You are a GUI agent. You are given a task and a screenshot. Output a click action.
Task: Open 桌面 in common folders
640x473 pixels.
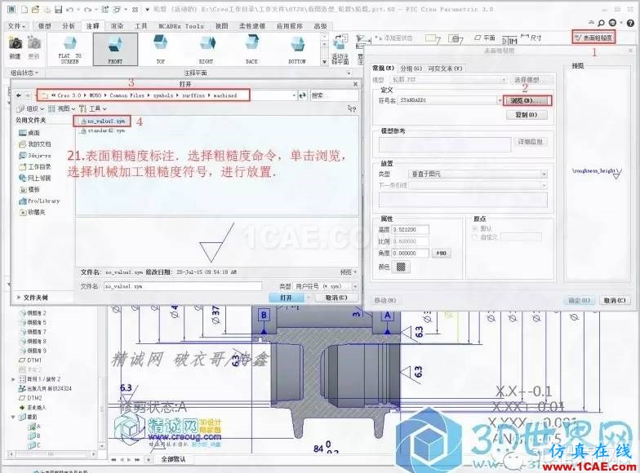29,132
